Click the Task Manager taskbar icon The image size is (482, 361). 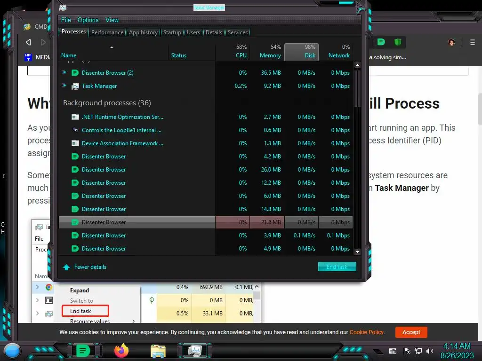tap(194, 351)
